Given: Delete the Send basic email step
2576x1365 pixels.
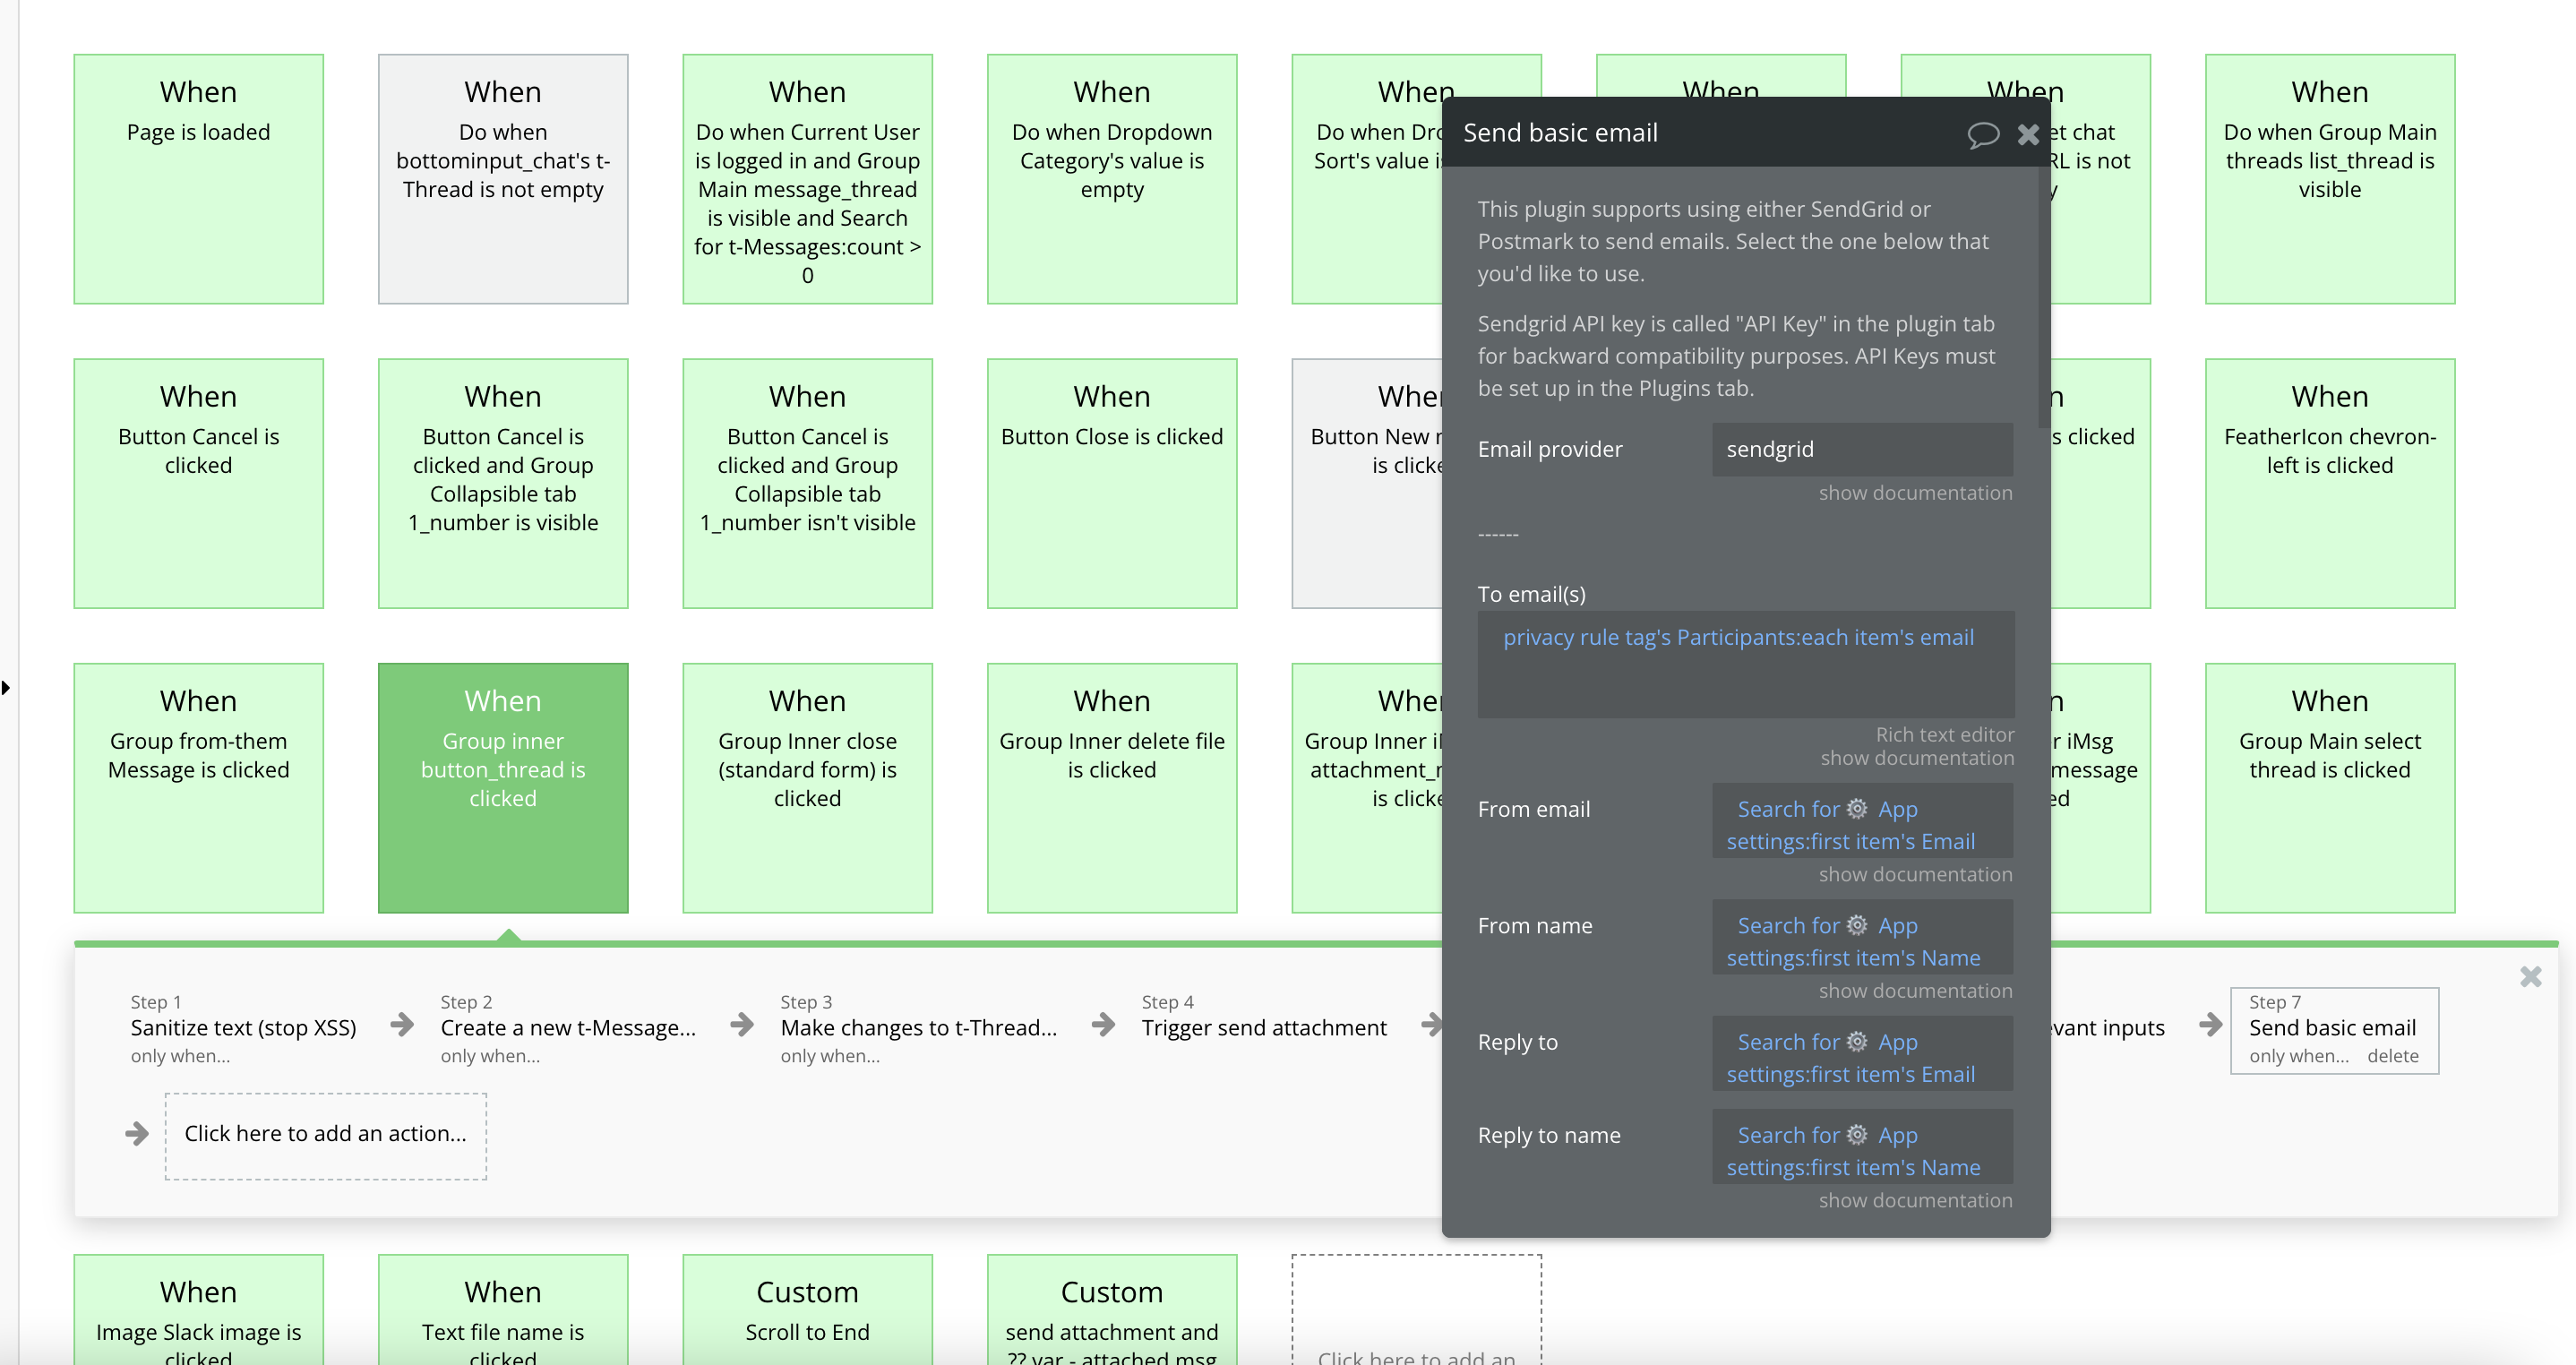Looking at the screenshot, I should [2395, 1055].
